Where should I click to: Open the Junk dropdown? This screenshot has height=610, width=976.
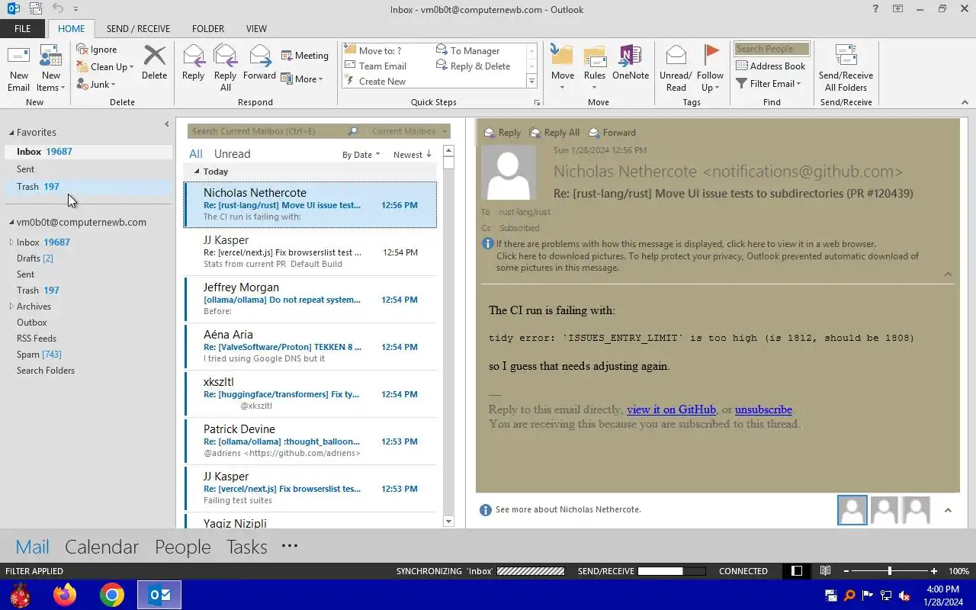point(96,85)
